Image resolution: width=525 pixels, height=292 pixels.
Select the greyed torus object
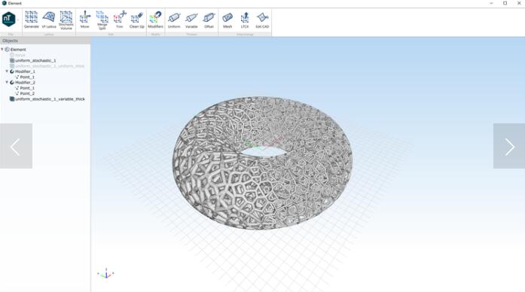(x=18, y=55)
